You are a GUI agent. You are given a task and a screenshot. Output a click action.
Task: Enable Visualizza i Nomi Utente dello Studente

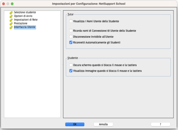(71, 21)
